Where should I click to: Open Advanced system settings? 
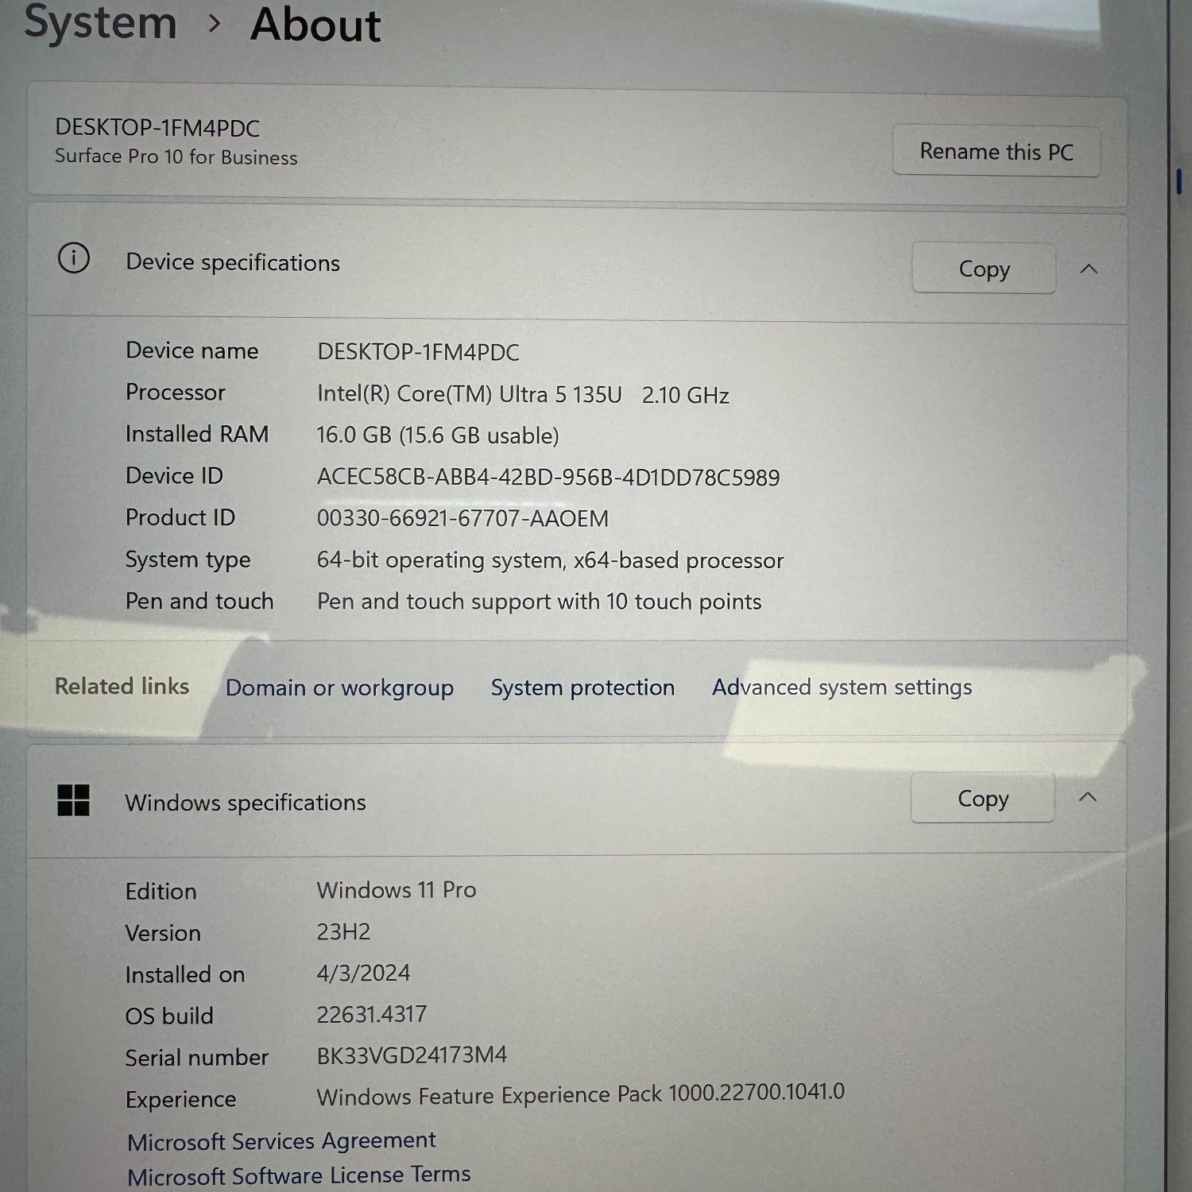[x=842, y=687]
